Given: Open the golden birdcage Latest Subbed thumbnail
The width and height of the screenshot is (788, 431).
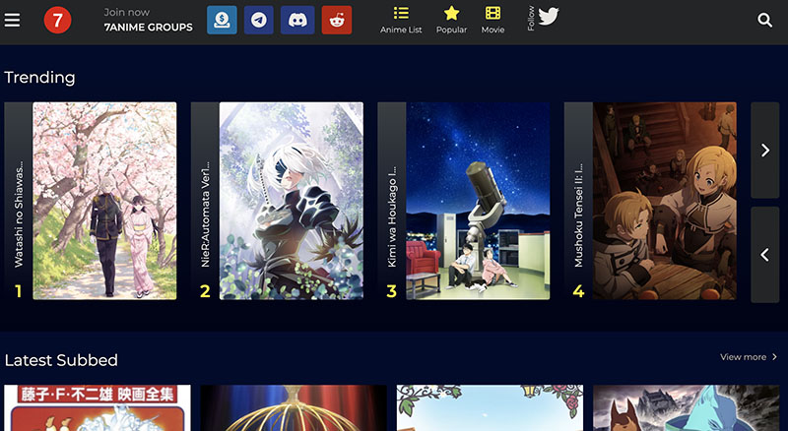Looking at the screenshot, I should (294, 408).
